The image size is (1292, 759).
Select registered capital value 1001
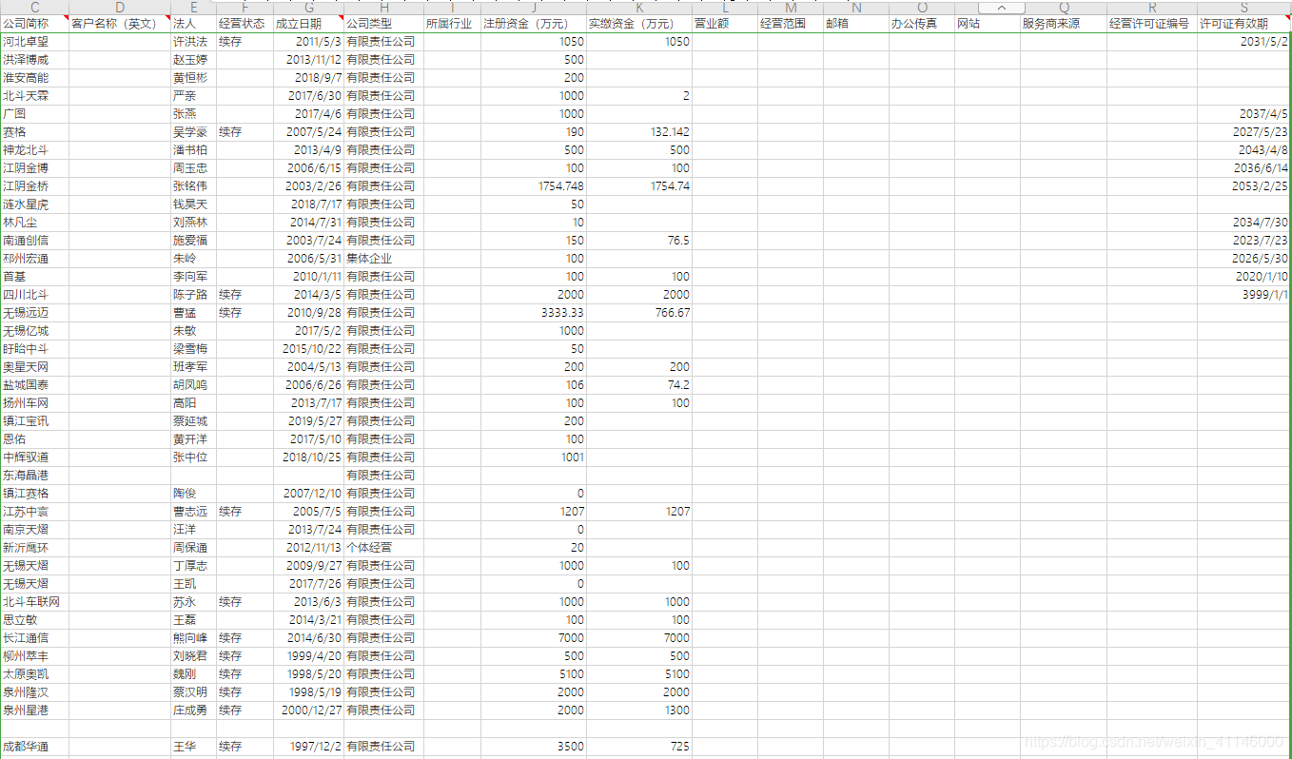533,457
